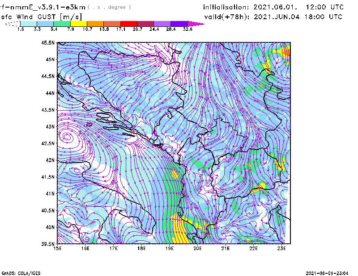Click the 42.5N latitude label
Image resolution: width=358 pixels, height=276 pixels.
click(48, 143)
